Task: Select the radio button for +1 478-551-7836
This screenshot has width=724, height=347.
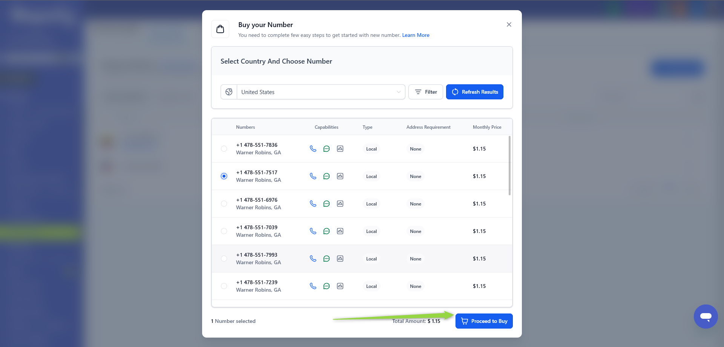Action: click(x=224, y=149)
